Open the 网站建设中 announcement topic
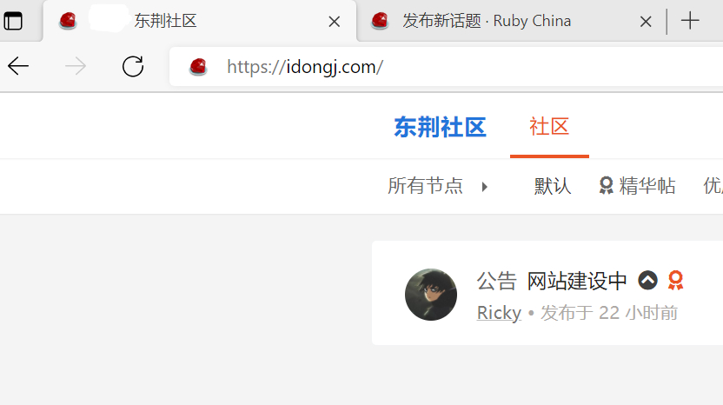Viewport: 723px width, 405px height. (x=577, y=281)
